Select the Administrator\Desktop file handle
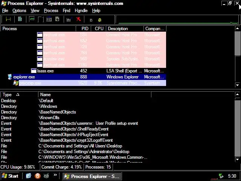241x181 pixels. click(x=75, y=152)
